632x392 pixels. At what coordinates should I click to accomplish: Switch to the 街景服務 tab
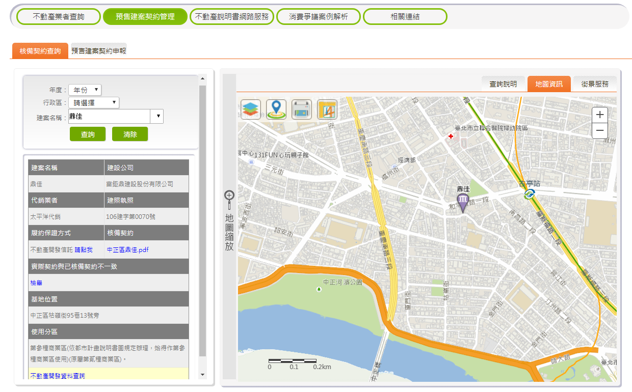tap(595, 84)
